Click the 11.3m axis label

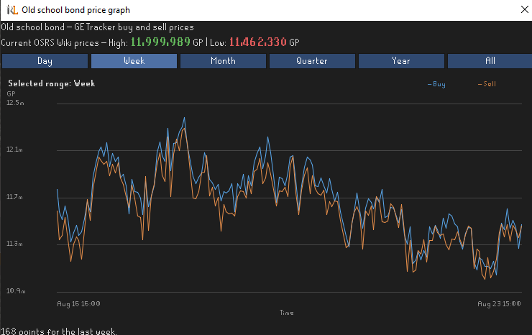pyautogui.click(x=14, y=244)
